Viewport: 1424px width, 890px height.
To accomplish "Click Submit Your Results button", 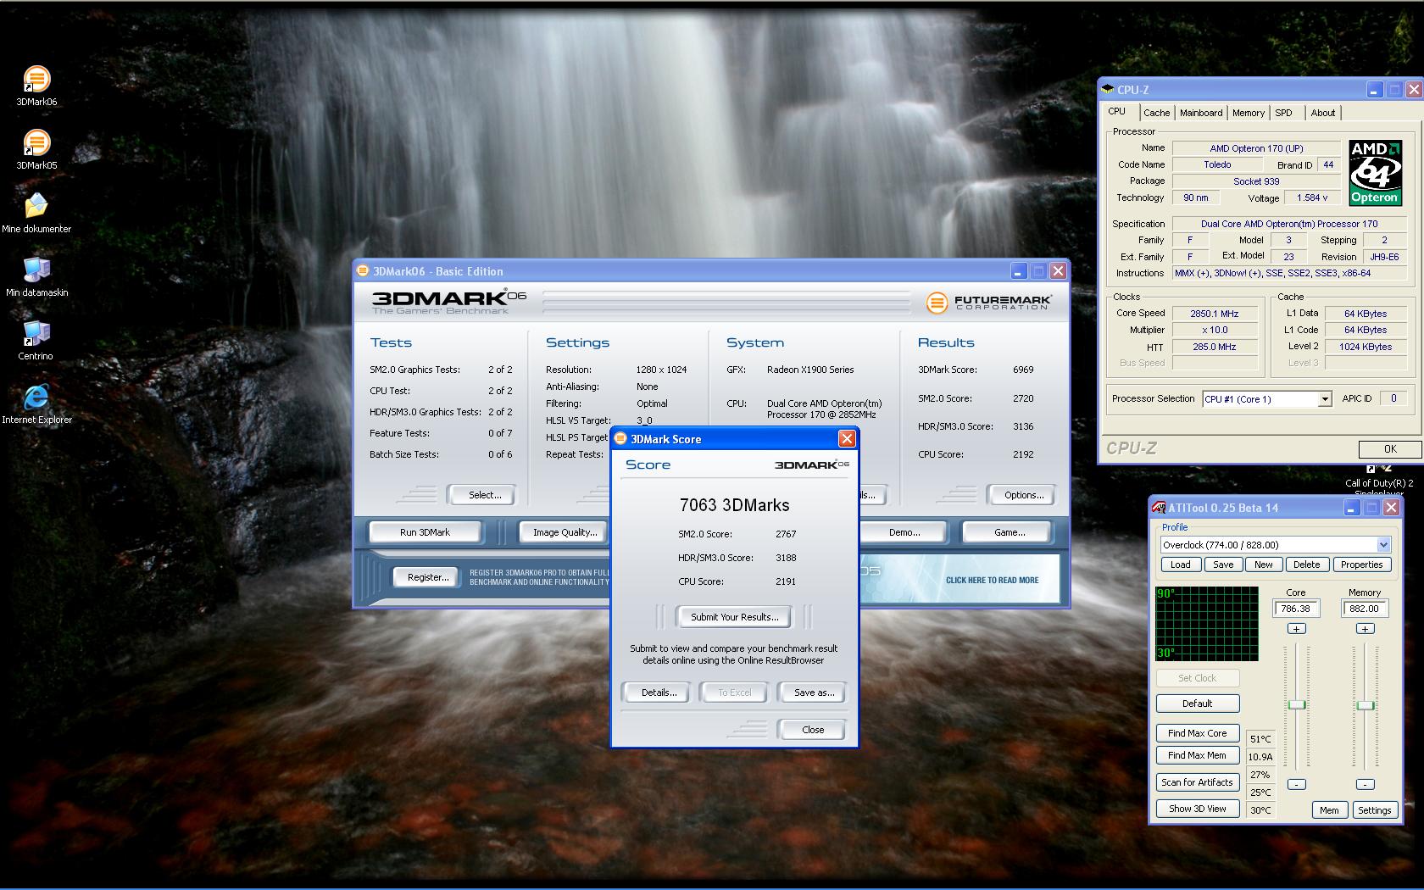I will (x=734, y=617).
